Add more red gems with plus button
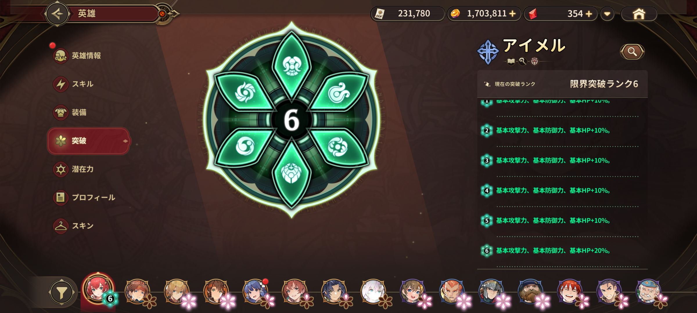697x313 pixels. pos(589,14)
